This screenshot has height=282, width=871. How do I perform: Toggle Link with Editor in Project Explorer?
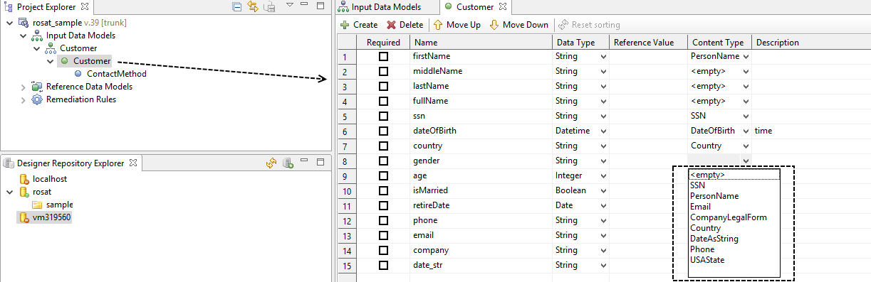[x=253, y=7]
